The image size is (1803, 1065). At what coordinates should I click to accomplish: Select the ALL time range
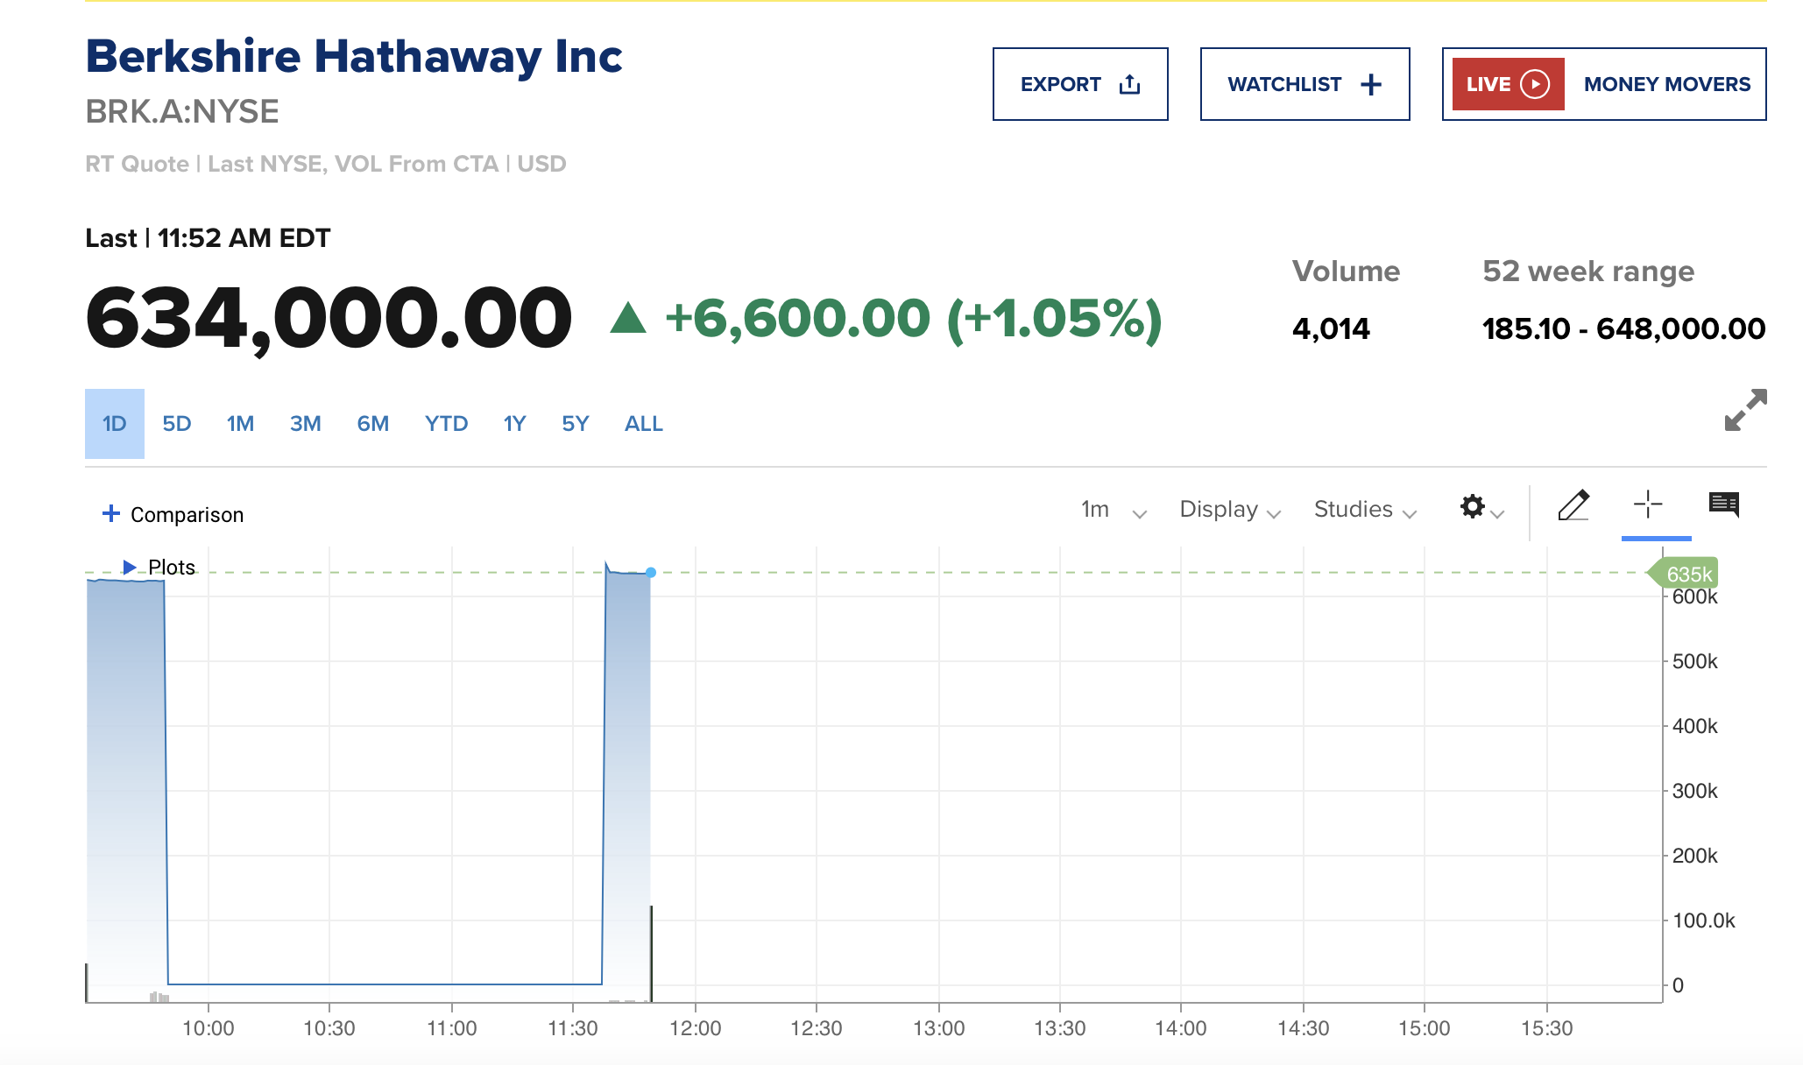point(643,424)
